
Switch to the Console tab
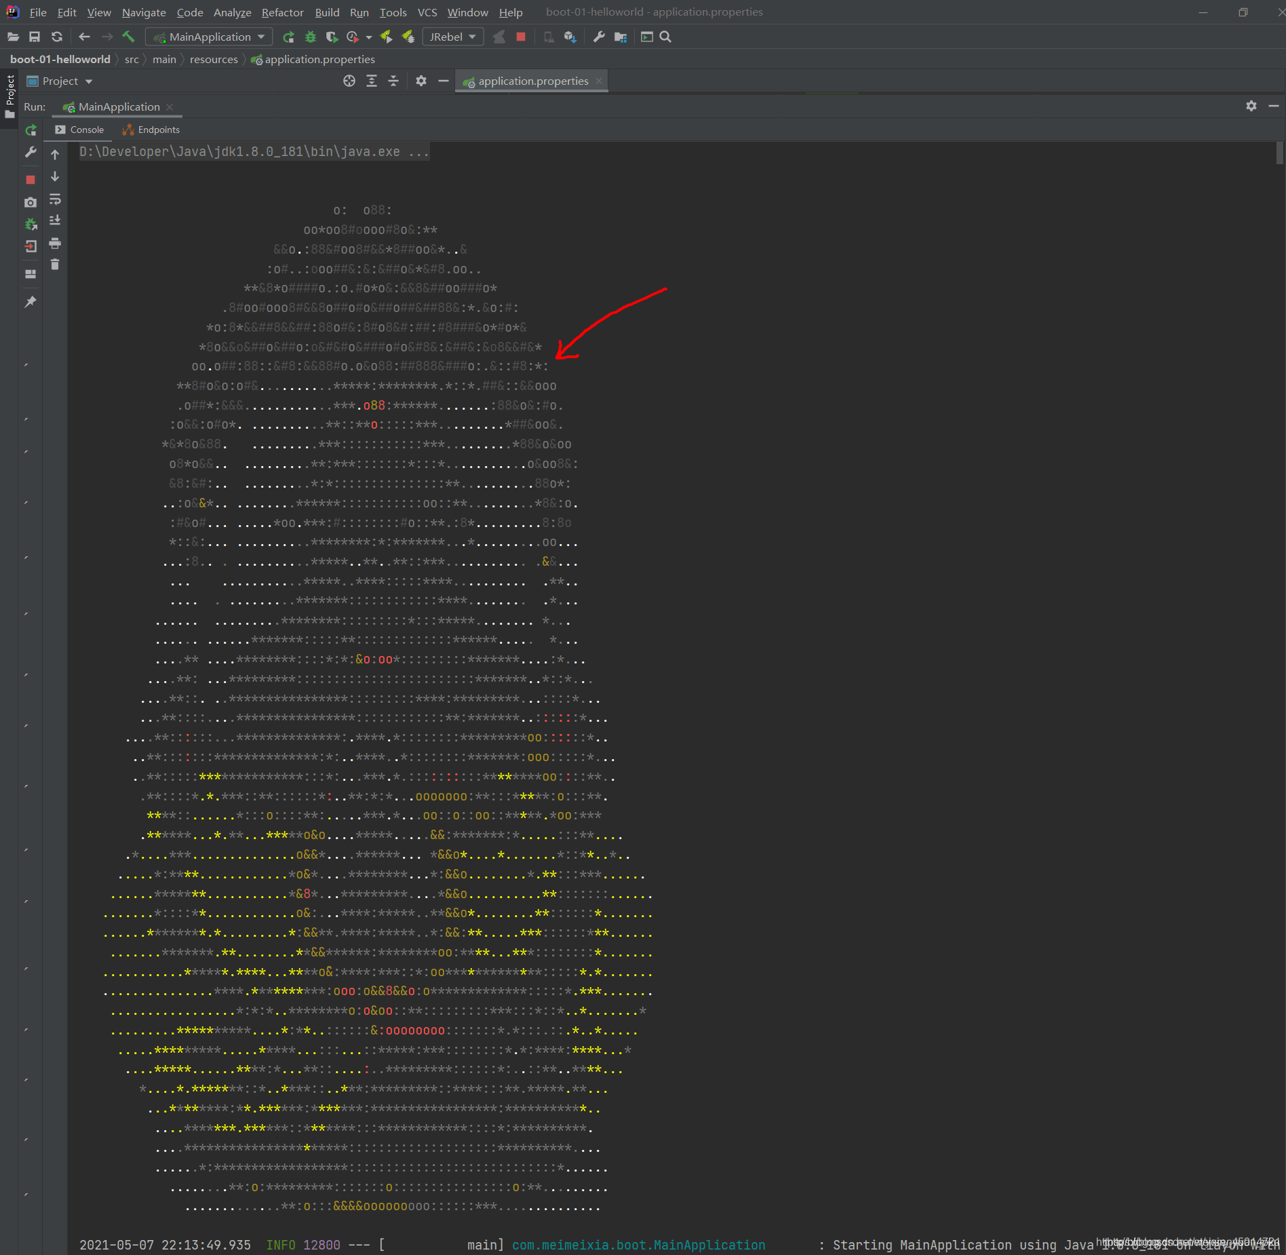click(80, 130)
